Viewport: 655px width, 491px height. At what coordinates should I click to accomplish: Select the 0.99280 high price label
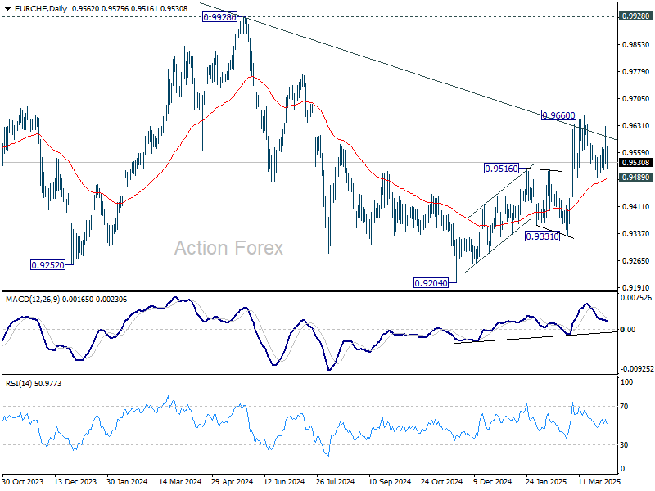coord(219,17)
